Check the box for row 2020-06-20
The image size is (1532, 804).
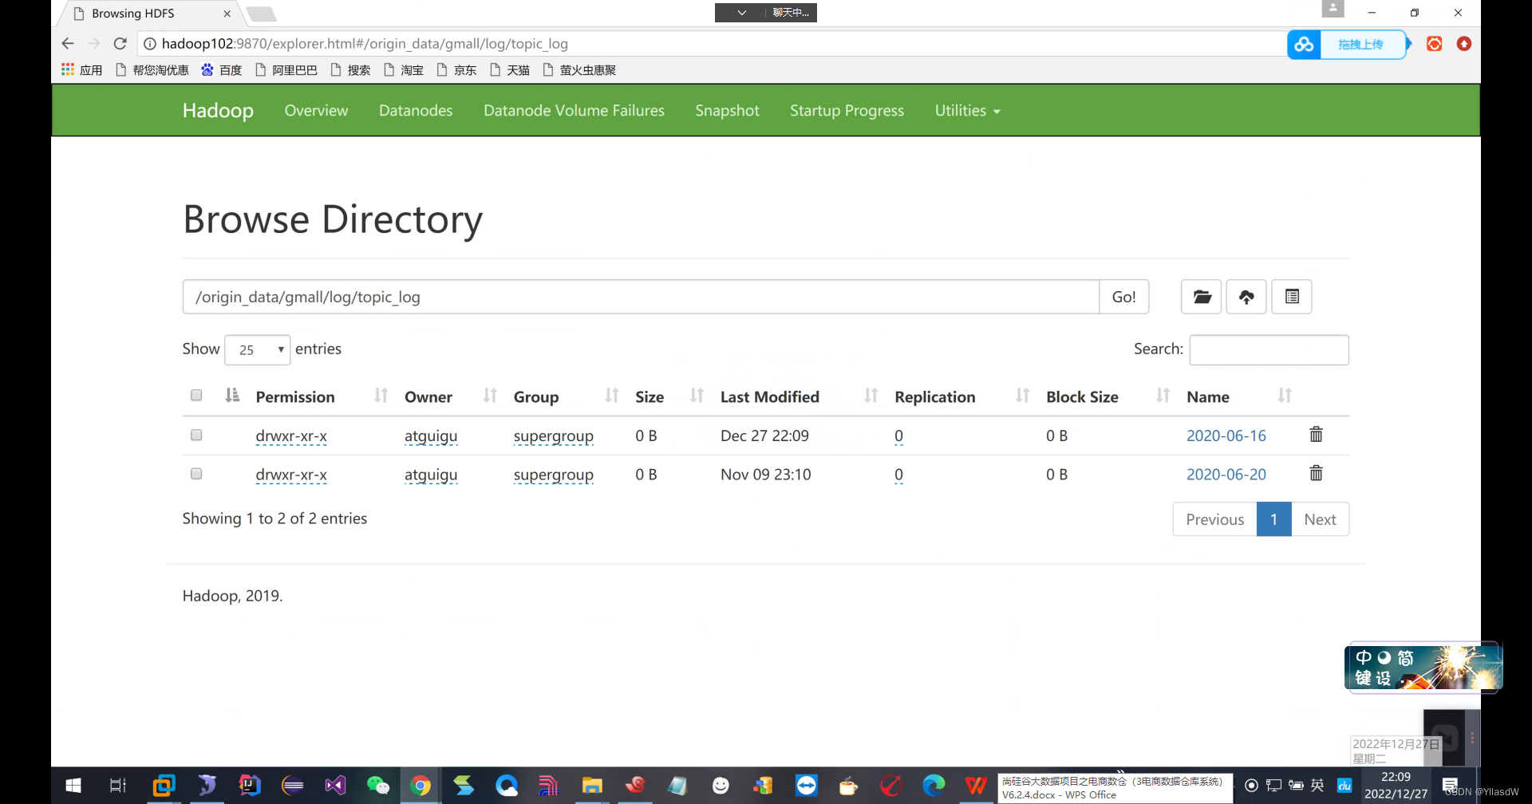196,474
